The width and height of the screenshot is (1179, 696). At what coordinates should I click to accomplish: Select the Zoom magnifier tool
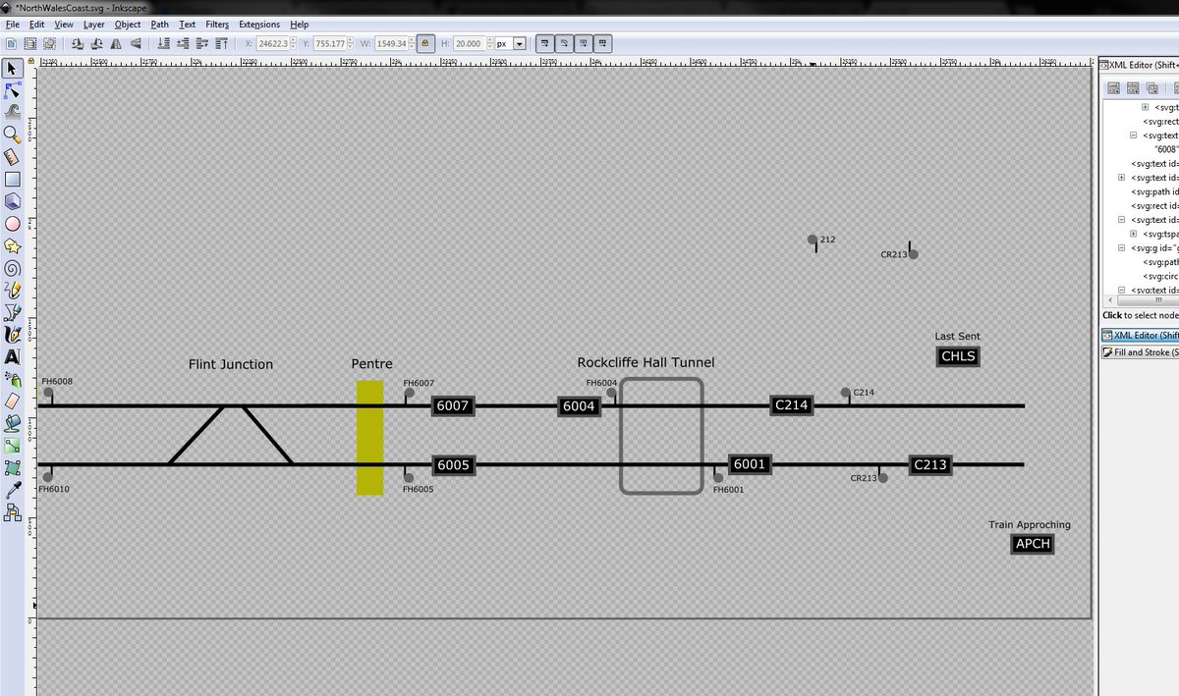tap(13, 134)
